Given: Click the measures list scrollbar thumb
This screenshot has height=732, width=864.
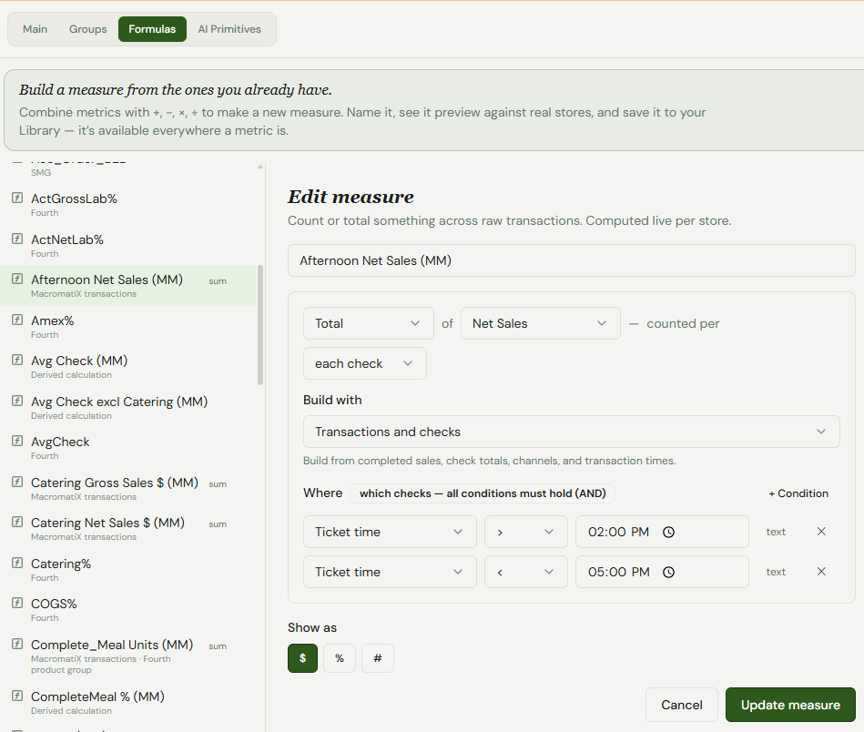Looking at the screenshot, I should click(x=260, y=325).
